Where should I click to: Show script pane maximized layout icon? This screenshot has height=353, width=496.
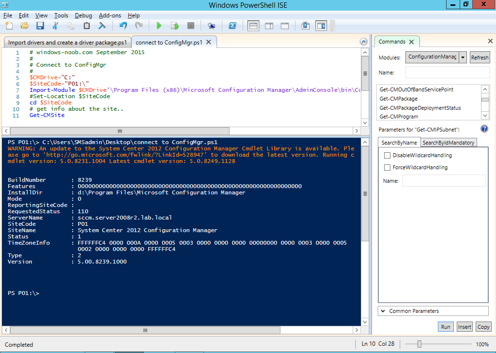(285, 26)
